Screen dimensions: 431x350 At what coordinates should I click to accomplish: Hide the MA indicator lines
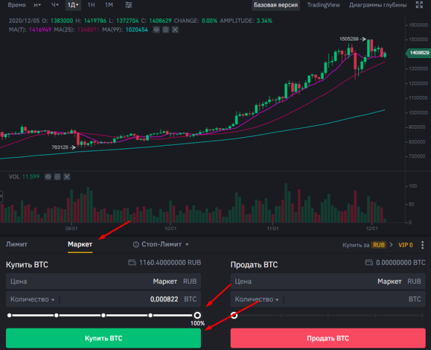[x=156, y=30]
